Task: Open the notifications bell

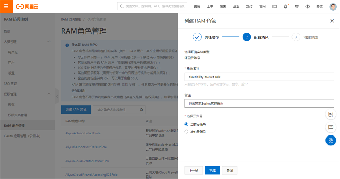Action: (285, 6)
